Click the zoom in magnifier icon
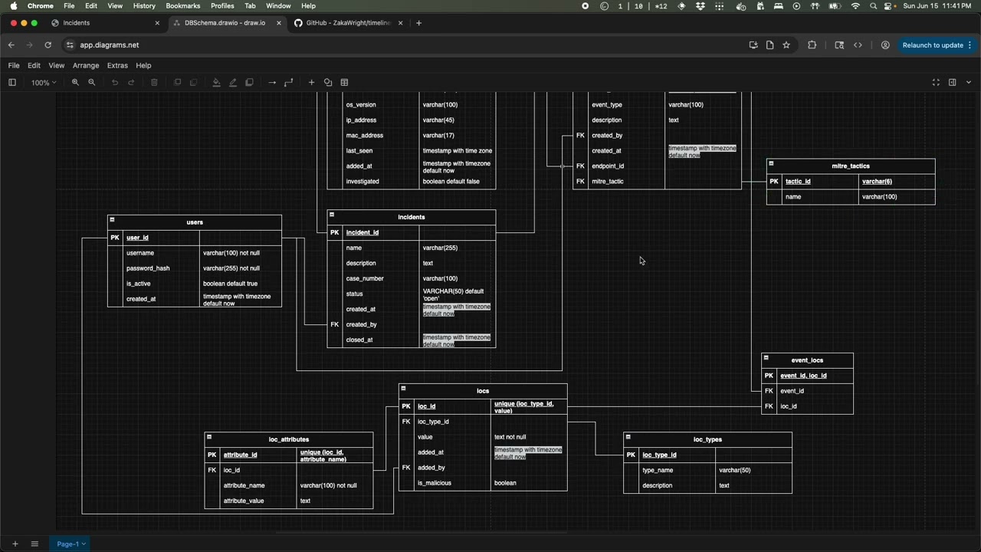 (x=75, y=82)
